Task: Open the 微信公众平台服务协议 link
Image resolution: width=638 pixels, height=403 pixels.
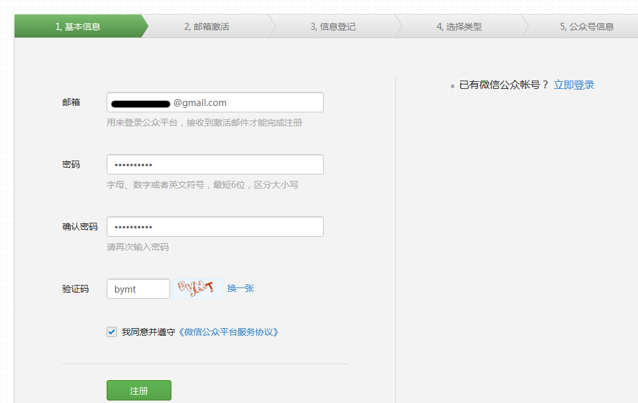Action: point(227,332)
